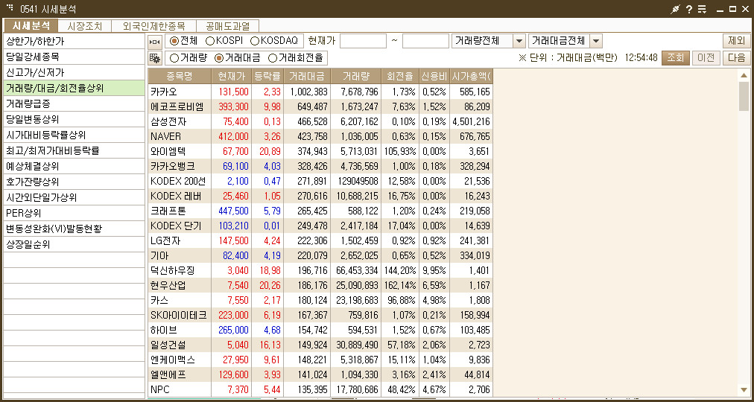Click the panel collapse arrows icon

tap(155, 42)
